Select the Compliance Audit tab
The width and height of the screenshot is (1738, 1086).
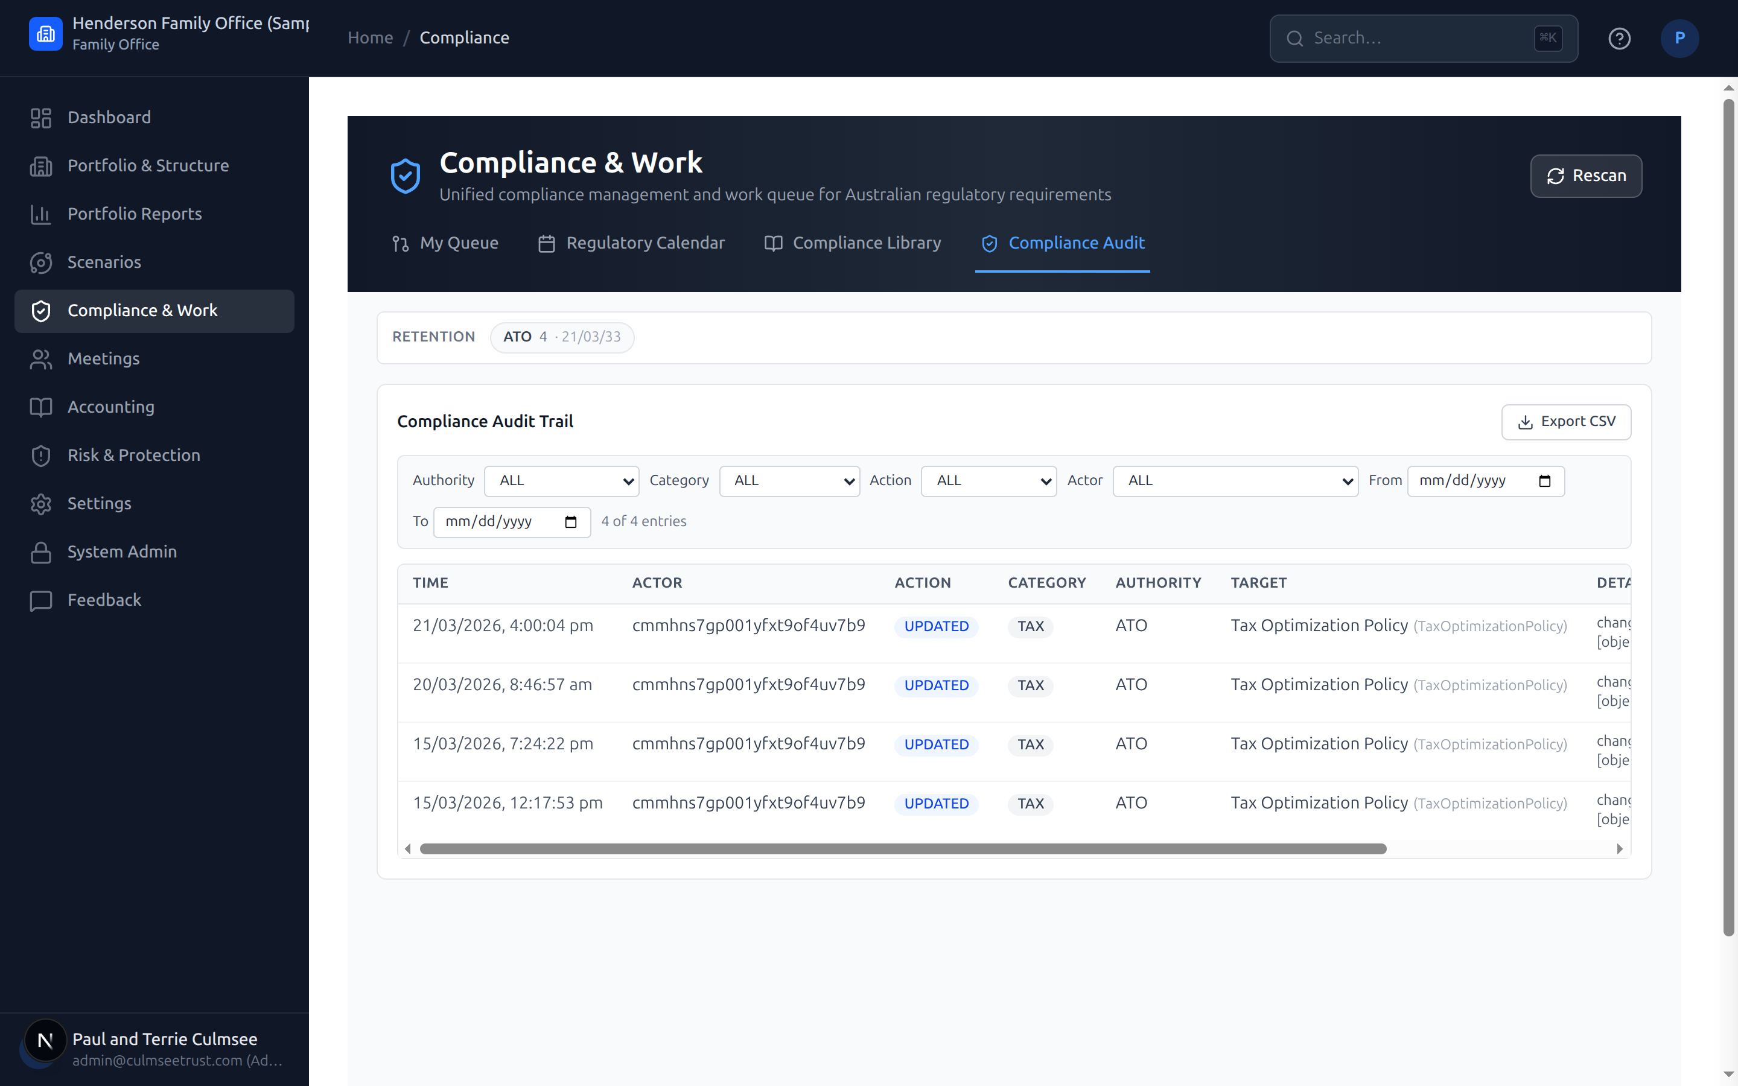tap(1062, 244)
